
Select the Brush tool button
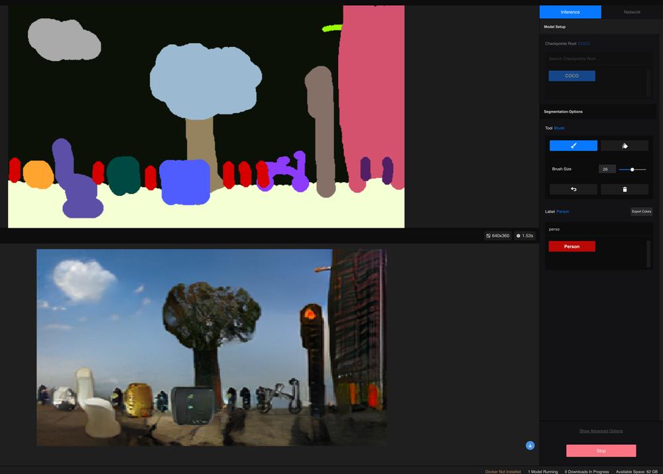(573, 146)
